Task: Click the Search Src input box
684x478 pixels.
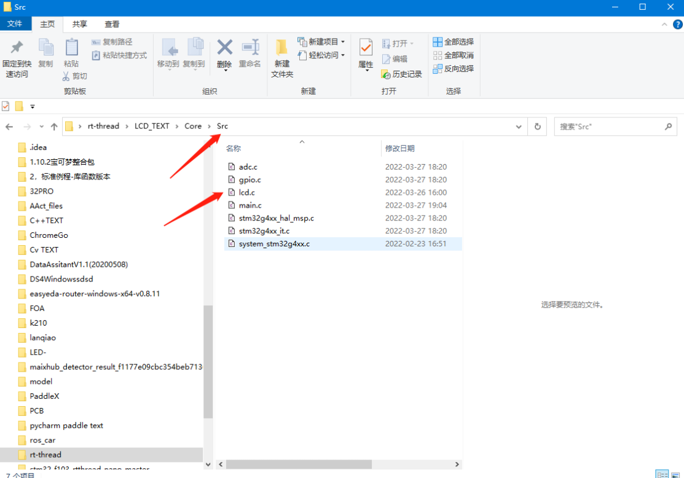Action: click(x=609, y=127)
